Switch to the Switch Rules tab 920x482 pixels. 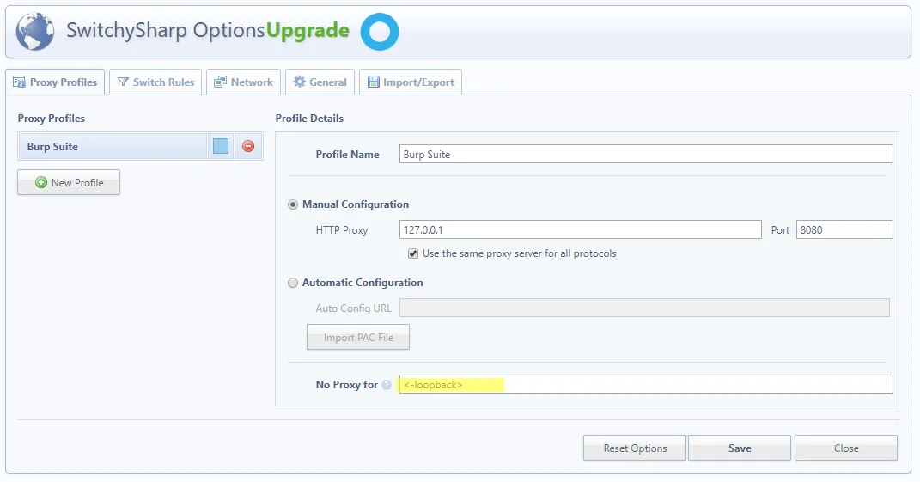(155, 82)
